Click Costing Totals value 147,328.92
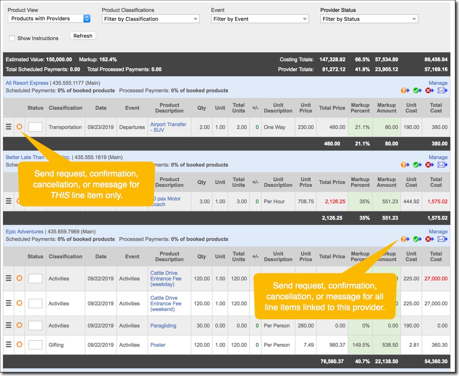The image size is (459, 376). (332, 59)
